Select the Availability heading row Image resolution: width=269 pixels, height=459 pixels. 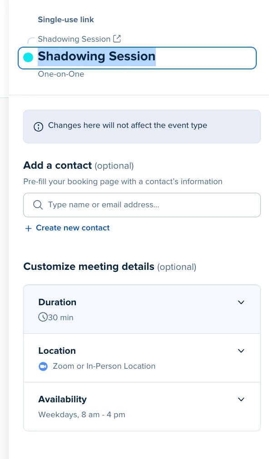coord(142,406)
